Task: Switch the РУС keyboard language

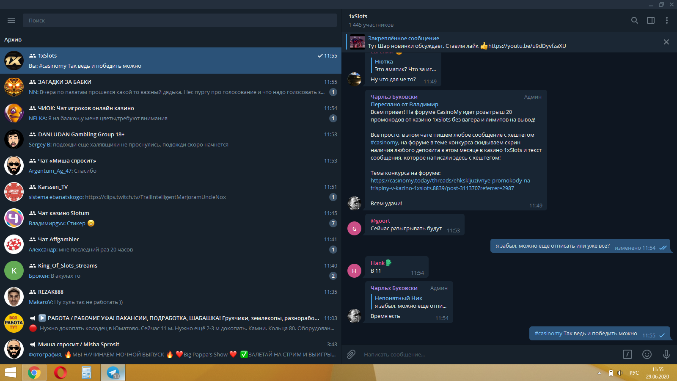Action: tap(634, 373)
